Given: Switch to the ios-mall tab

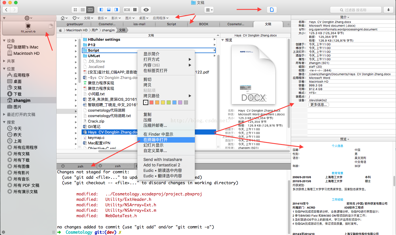Looking at the screenshot, I should pyautogui.click(x=139, y=24).
